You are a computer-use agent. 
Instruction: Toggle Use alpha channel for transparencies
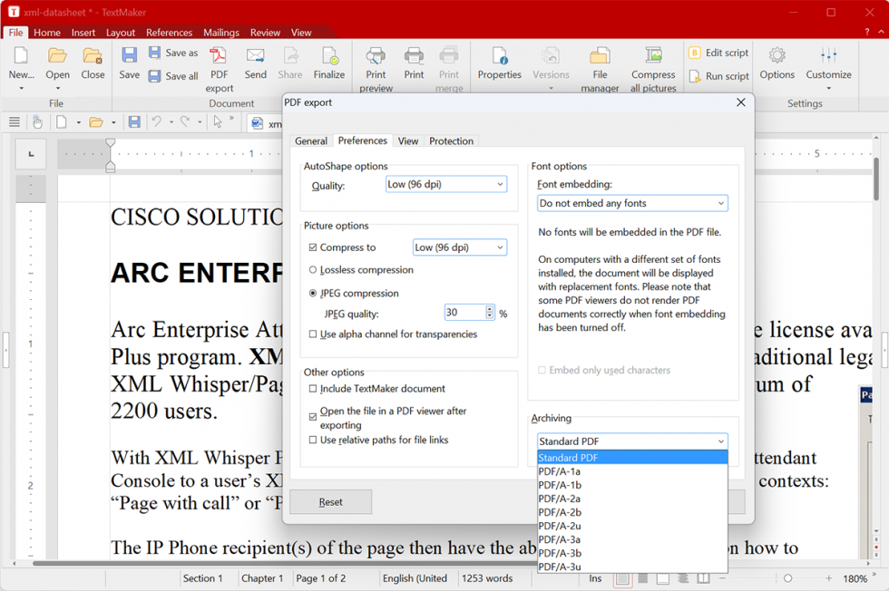[x=313, y=334]
